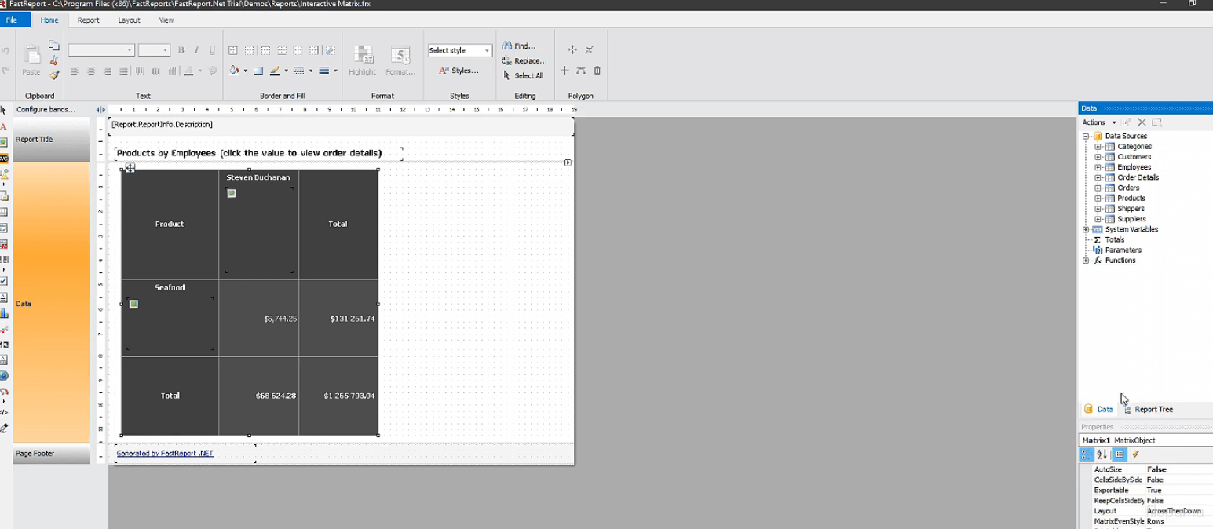Screen dimensions: 1213x529
Task: Select the CheckBox object tool in left toolbar
Action: click(x=4, y=281)
